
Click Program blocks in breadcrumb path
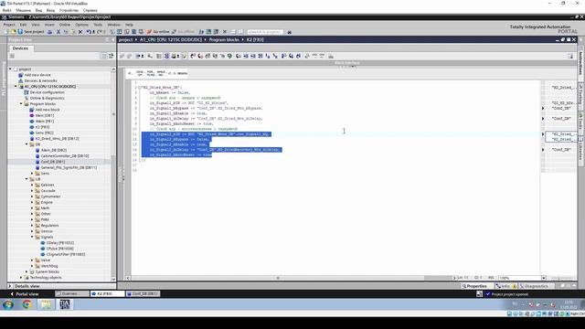coord(224,39)
